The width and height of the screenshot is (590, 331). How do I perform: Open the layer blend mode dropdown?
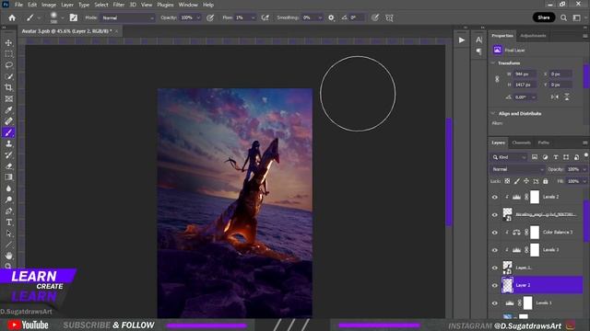coord(517,169)
